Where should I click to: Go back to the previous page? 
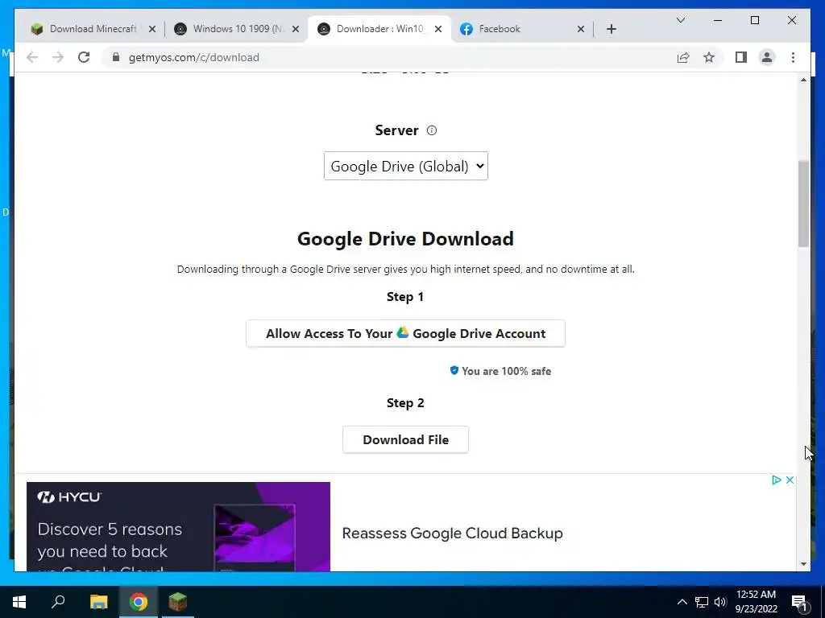coord(32,57)
